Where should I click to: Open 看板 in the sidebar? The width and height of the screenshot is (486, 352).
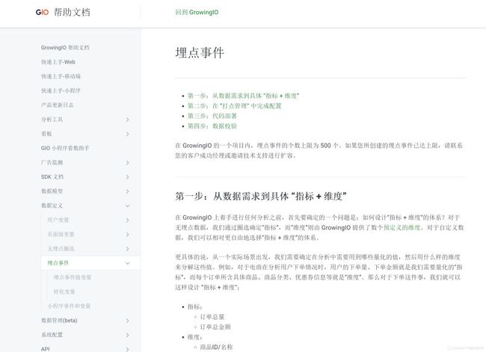click(46, 134)
